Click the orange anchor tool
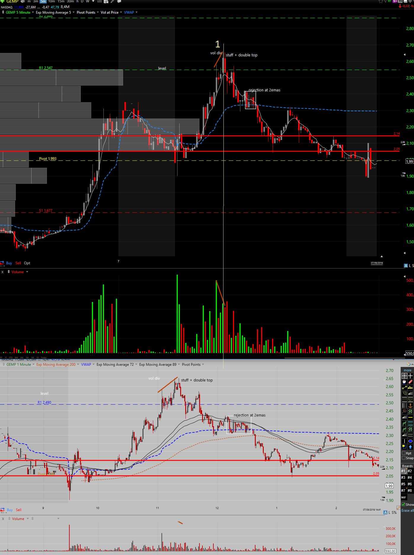 tap(410, 405)
